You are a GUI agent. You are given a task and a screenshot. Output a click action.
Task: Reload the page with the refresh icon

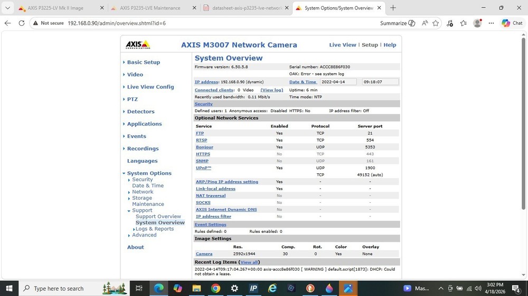pyautogui.click(x=22, y=23)
